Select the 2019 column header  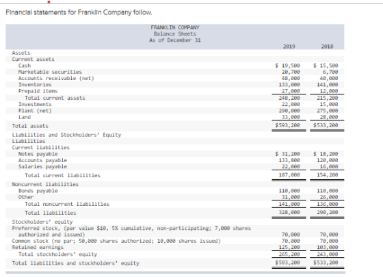289,47
